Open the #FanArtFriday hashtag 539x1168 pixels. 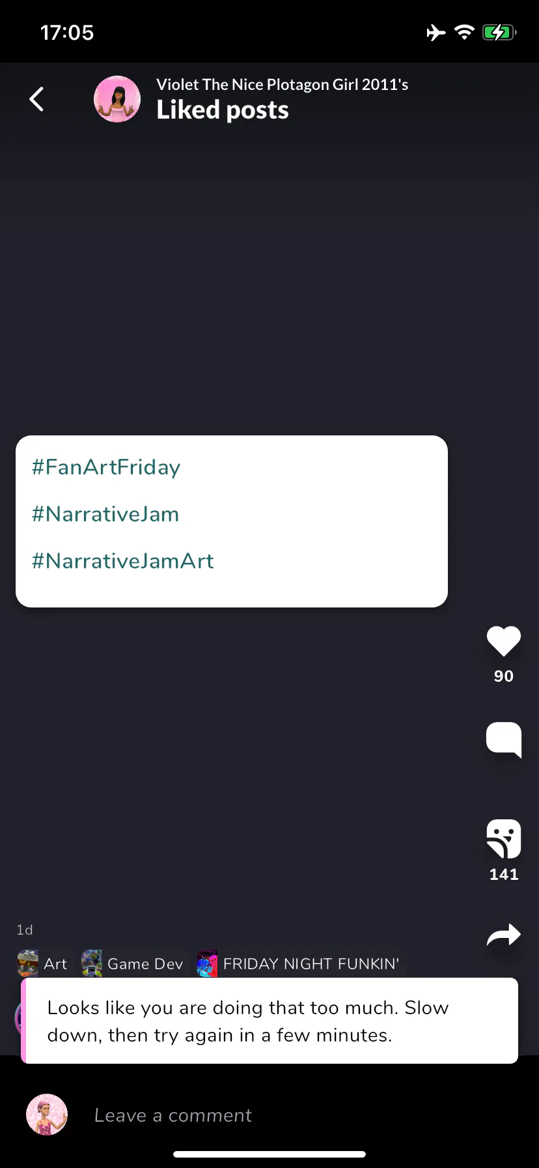tap(106, 467)
